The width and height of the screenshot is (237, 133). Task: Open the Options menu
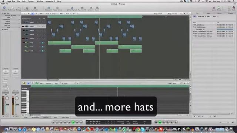click(31, 1)
